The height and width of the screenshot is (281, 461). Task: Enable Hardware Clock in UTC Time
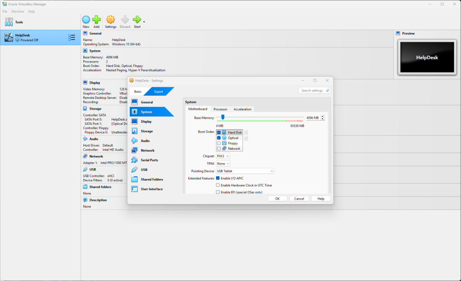[218, 185]
